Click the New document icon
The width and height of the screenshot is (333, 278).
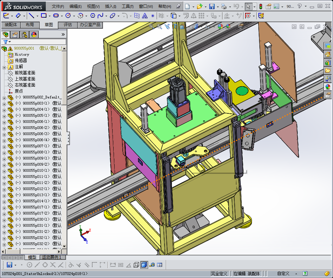(187, 6)
